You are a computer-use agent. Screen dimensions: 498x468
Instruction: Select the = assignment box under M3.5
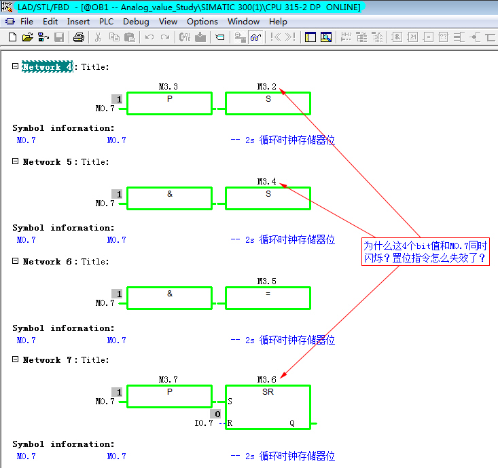point(268,298)
